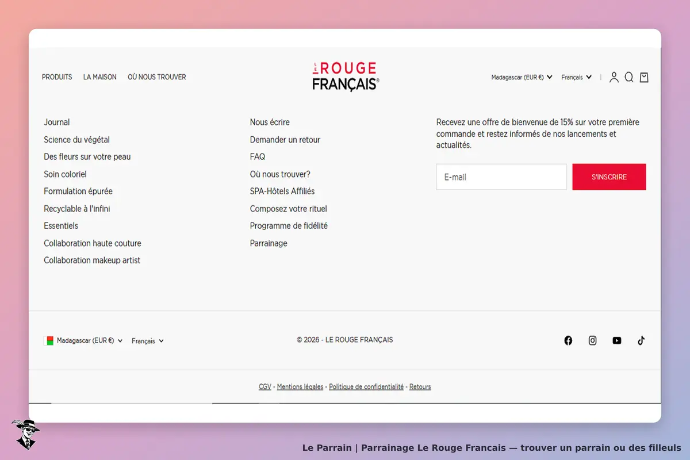This screenshot has height=460, width=690.
Task: Open the Où nous trouver? footer link
Action: (x=280, y=174)
